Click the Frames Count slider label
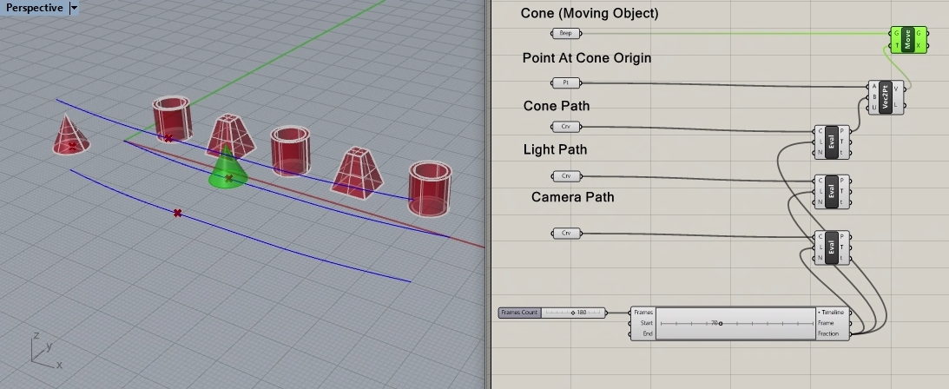This screenshot has width=949, height=389. pos(519,313)
